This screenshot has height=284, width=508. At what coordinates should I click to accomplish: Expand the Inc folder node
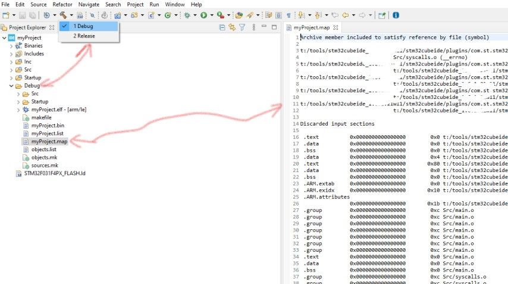[11, 62]
